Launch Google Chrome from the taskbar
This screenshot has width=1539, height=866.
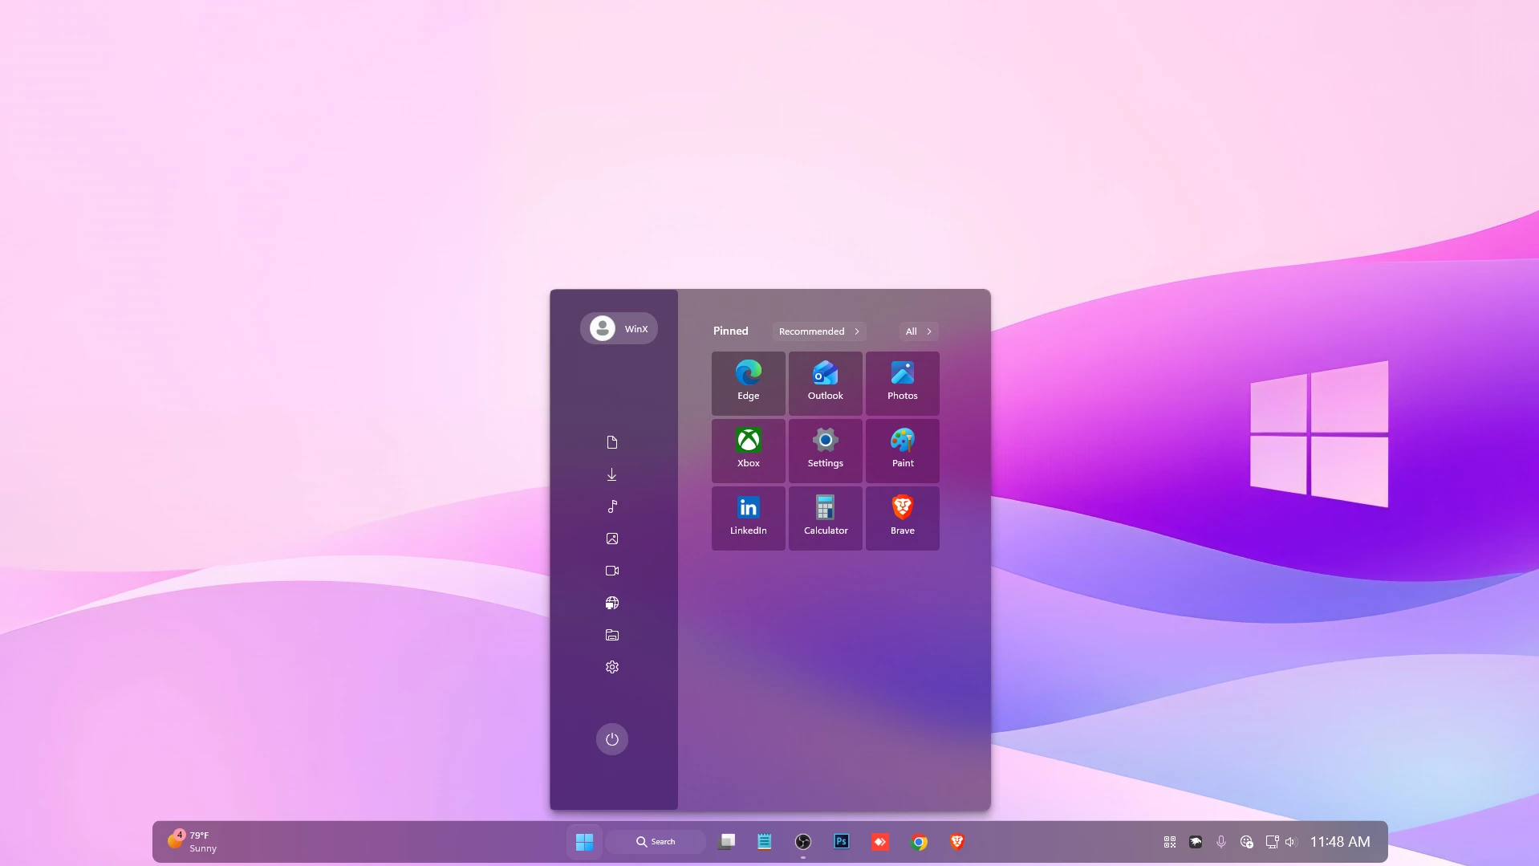point(919,842)
